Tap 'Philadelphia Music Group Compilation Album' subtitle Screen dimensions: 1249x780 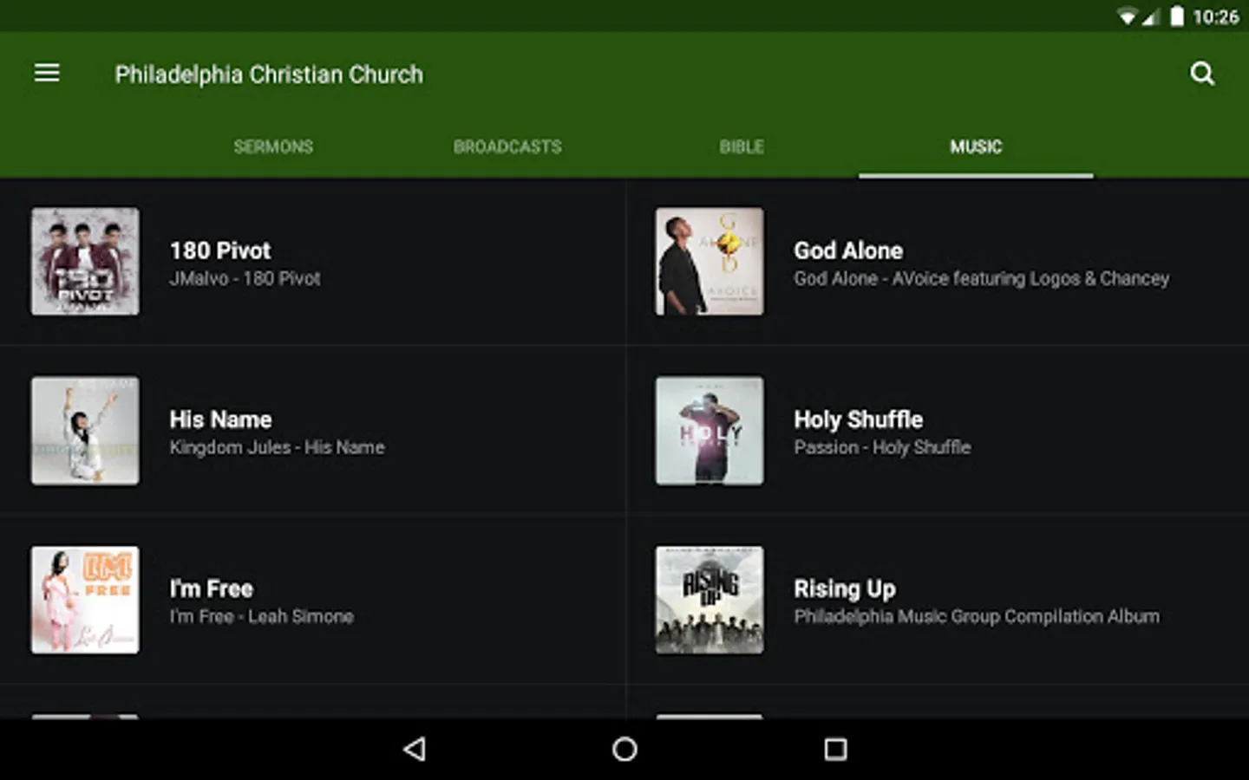point(977,617)
